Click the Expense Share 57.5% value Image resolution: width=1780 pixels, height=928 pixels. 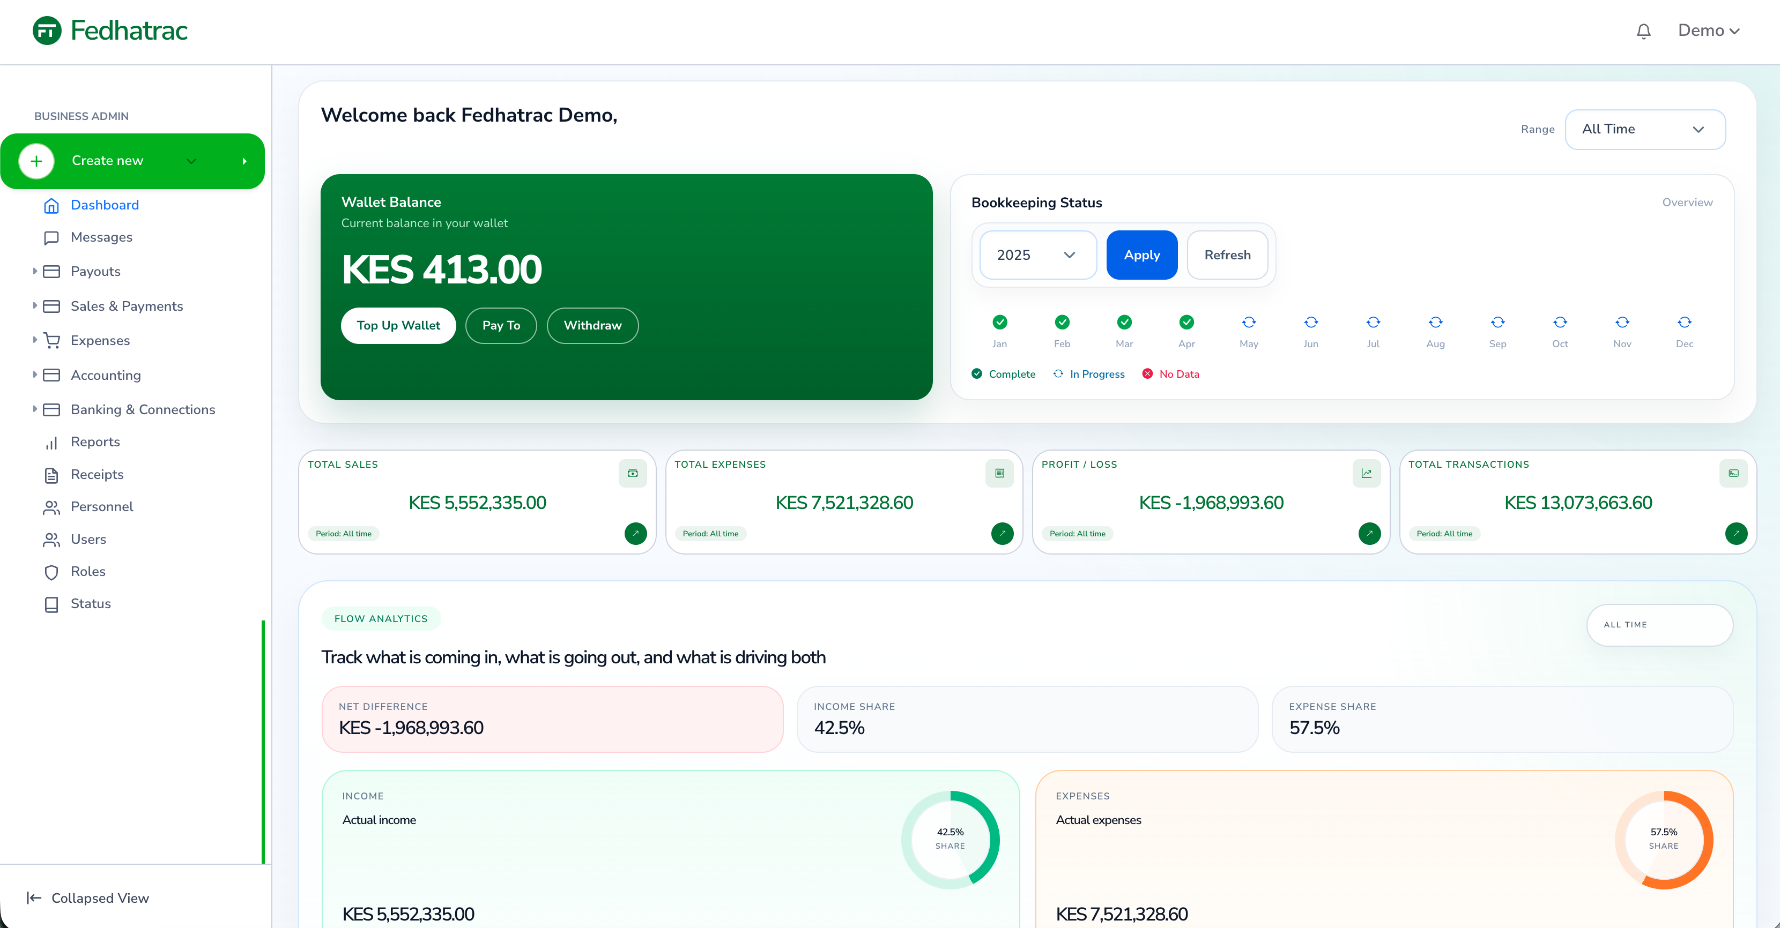[x=1314, y=728]
